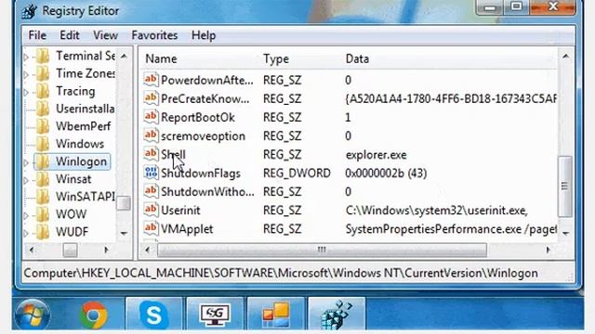Image resolution: width=595 pixels, height=334 pixels.
Task: Click the VMApplet string value icon
Action: [x=151, y=228]
